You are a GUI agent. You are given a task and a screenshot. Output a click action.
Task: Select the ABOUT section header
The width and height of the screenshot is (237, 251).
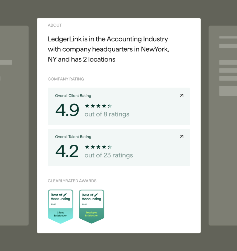point(55,25)
